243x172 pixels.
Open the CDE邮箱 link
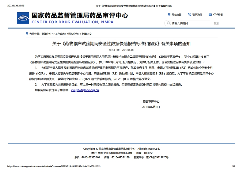click(x=218, y=15)
